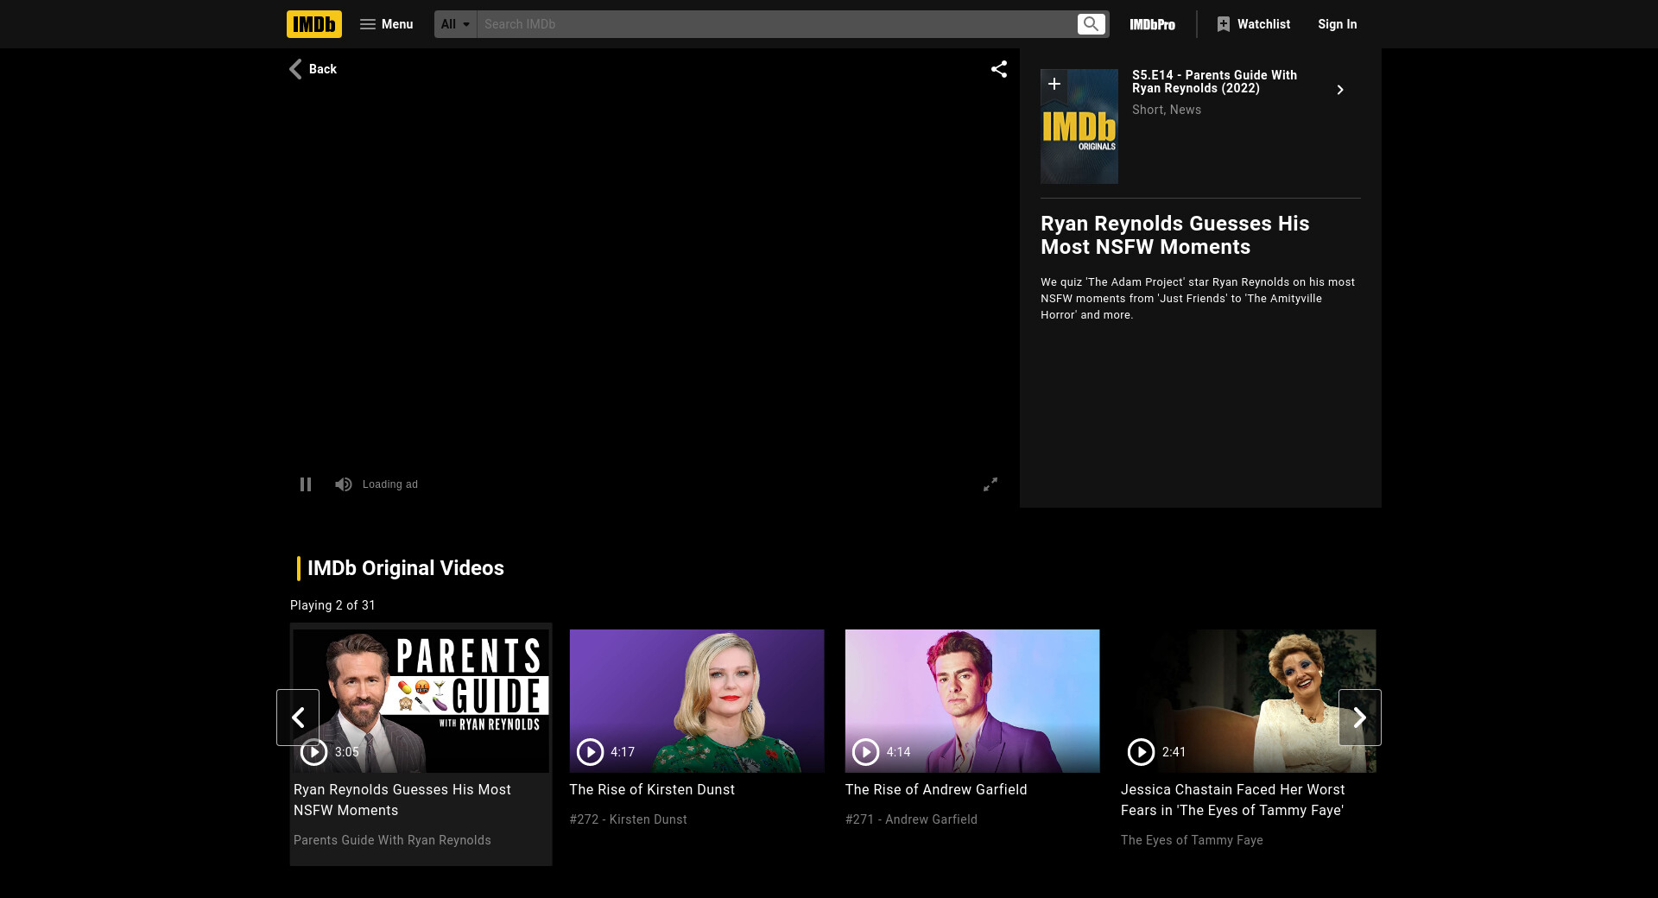
Task: Open the share video icon
Action: [x=998, y=69]
